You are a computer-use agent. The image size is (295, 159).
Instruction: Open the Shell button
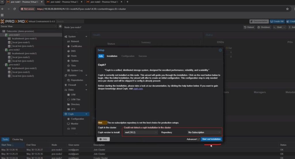[x=277, y=27]
